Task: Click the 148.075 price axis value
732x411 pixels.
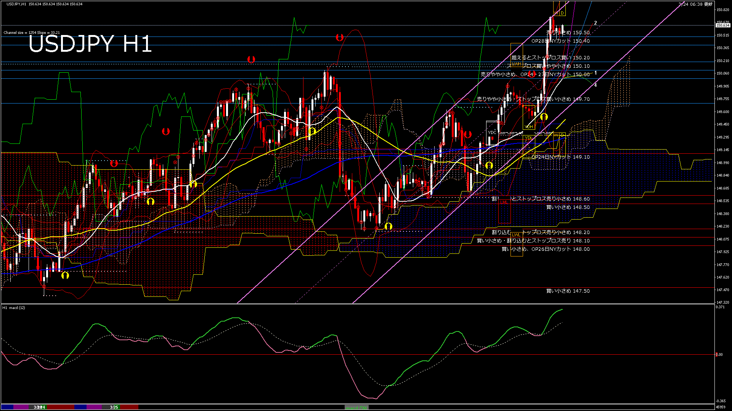Action: click(723, 239)
